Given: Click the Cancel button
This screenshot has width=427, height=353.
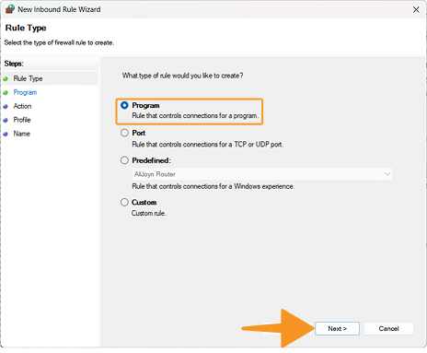Looking at the screenshot, I should point(388,329).
